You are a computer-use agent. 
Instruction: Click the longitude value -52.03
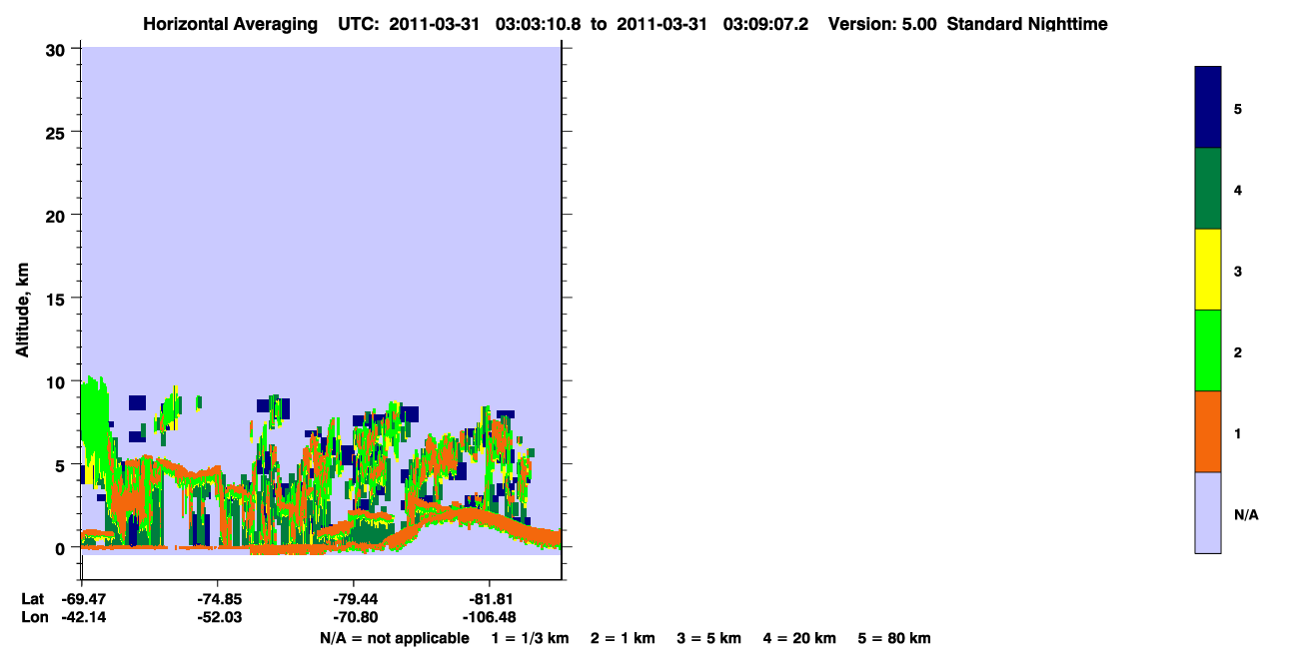[218, 617]
